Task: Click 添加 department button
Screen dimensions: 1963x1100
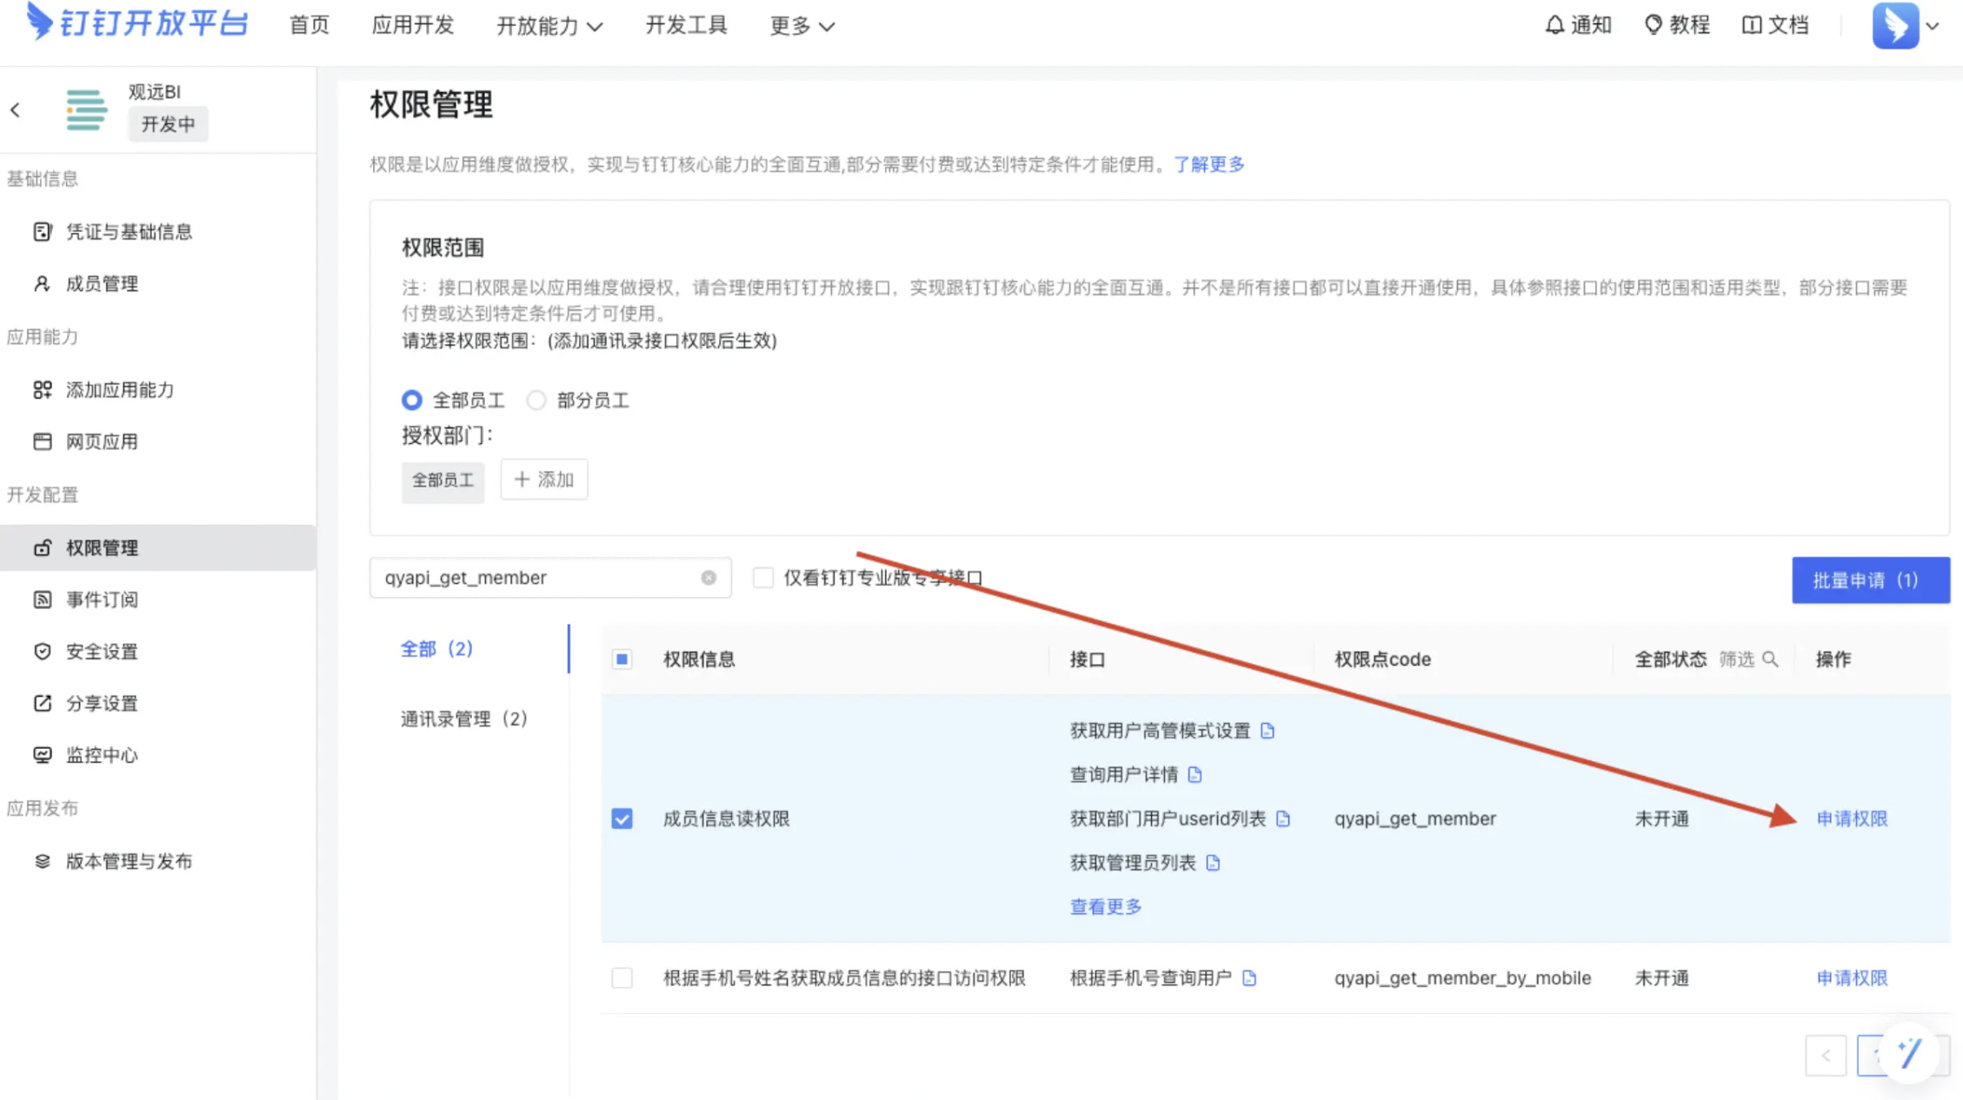Action: pyautogui.click(x=544, y=480)
